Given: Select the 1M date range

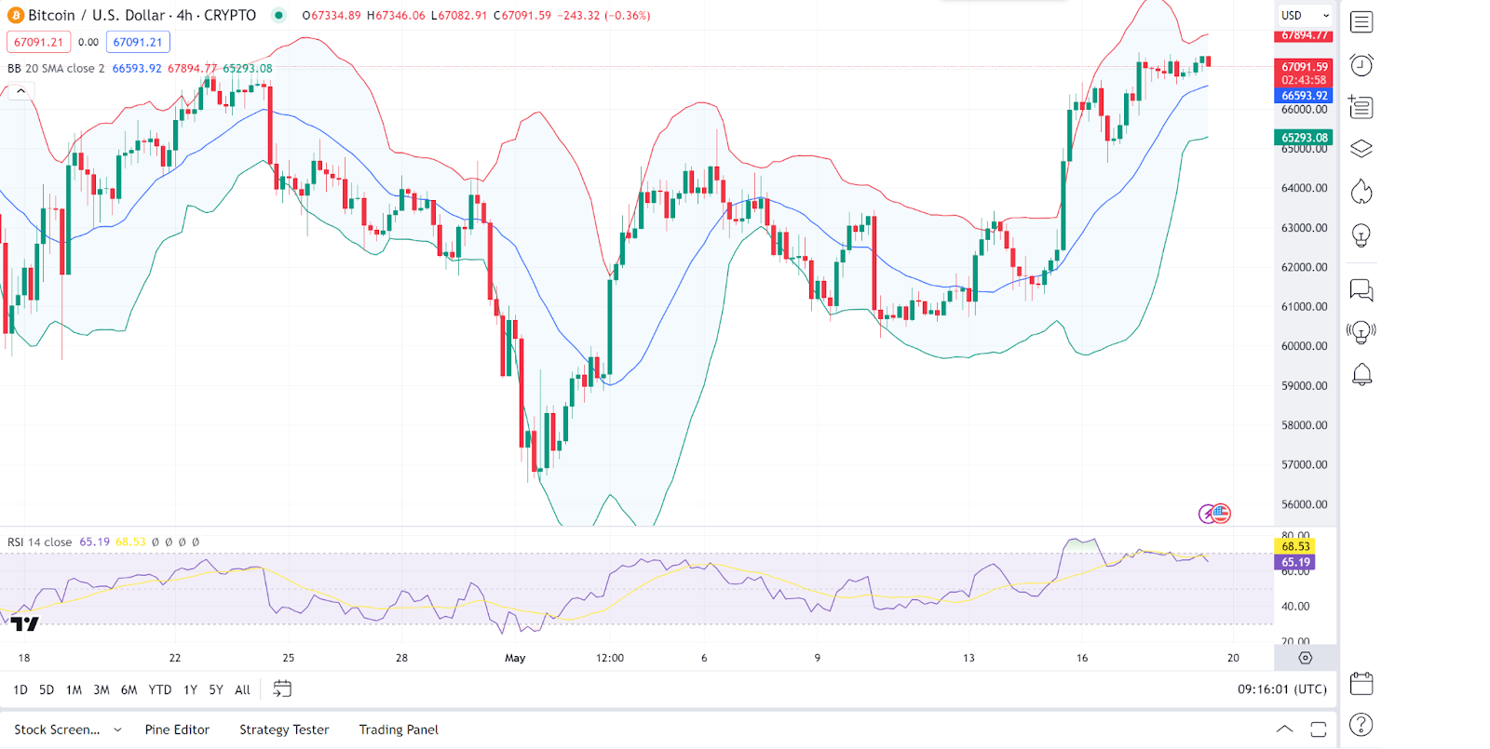Looking at the screenshot, I should coord(74,689).
